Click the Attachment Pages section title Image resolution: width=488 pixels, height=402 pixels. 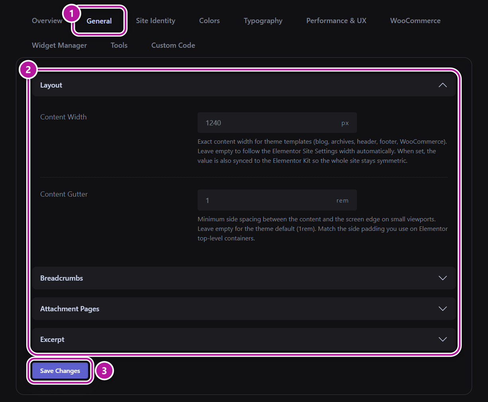[70, 309]
